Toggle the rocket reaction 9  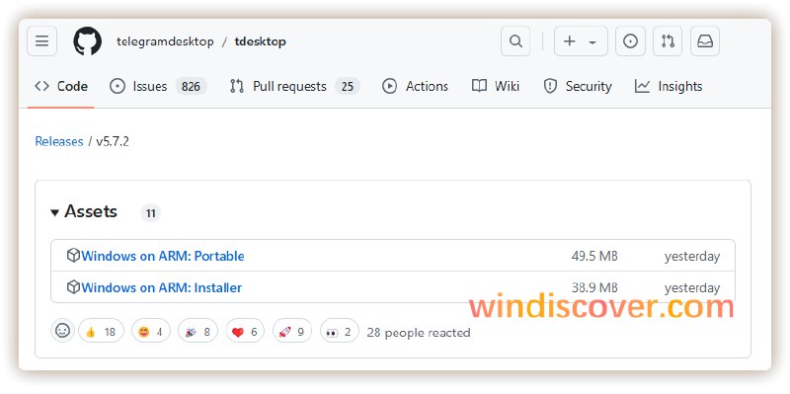tap(292, 332)
